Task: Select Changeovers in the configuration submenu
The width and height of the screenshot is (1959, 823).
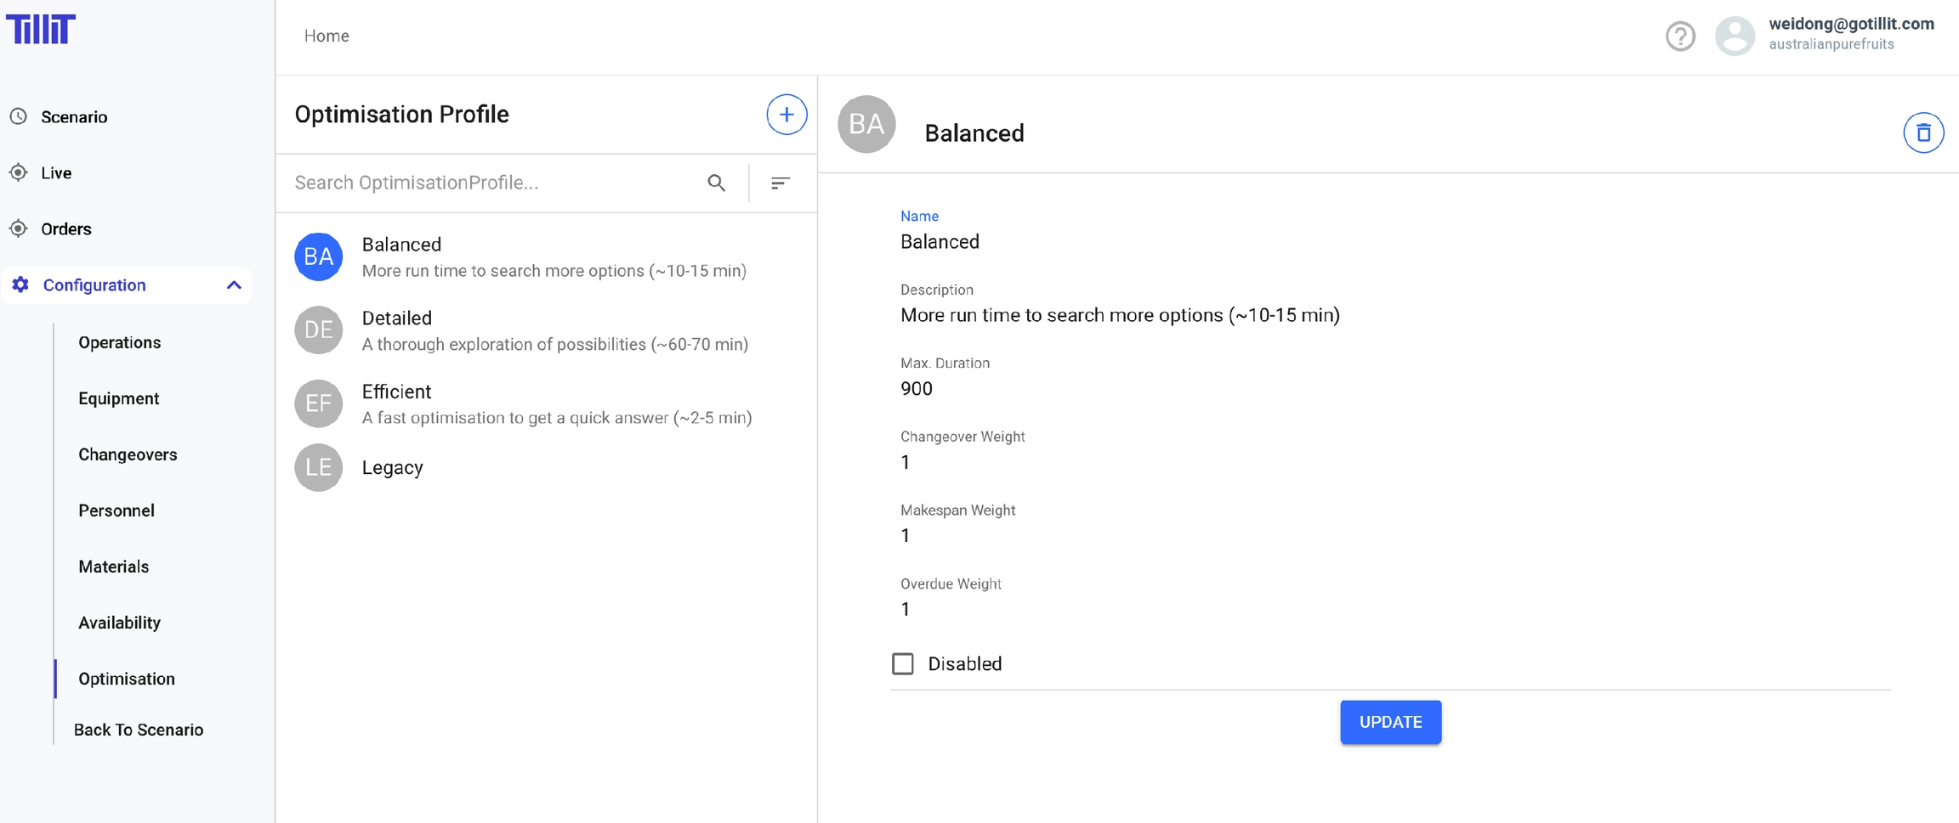Action: click(x=128, y=454)
